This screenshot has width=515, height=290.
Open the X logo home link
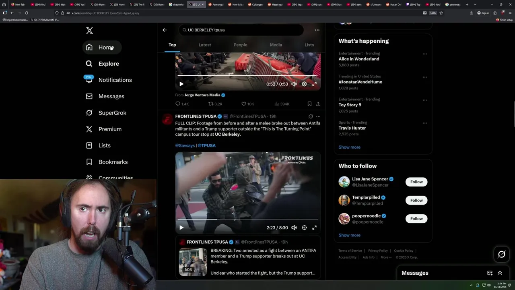click(x=89, y=31)
